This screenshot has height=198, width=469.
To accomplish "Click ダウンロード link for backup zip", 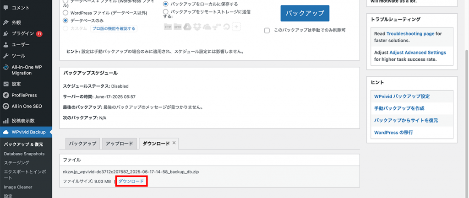I will [131, 182].
